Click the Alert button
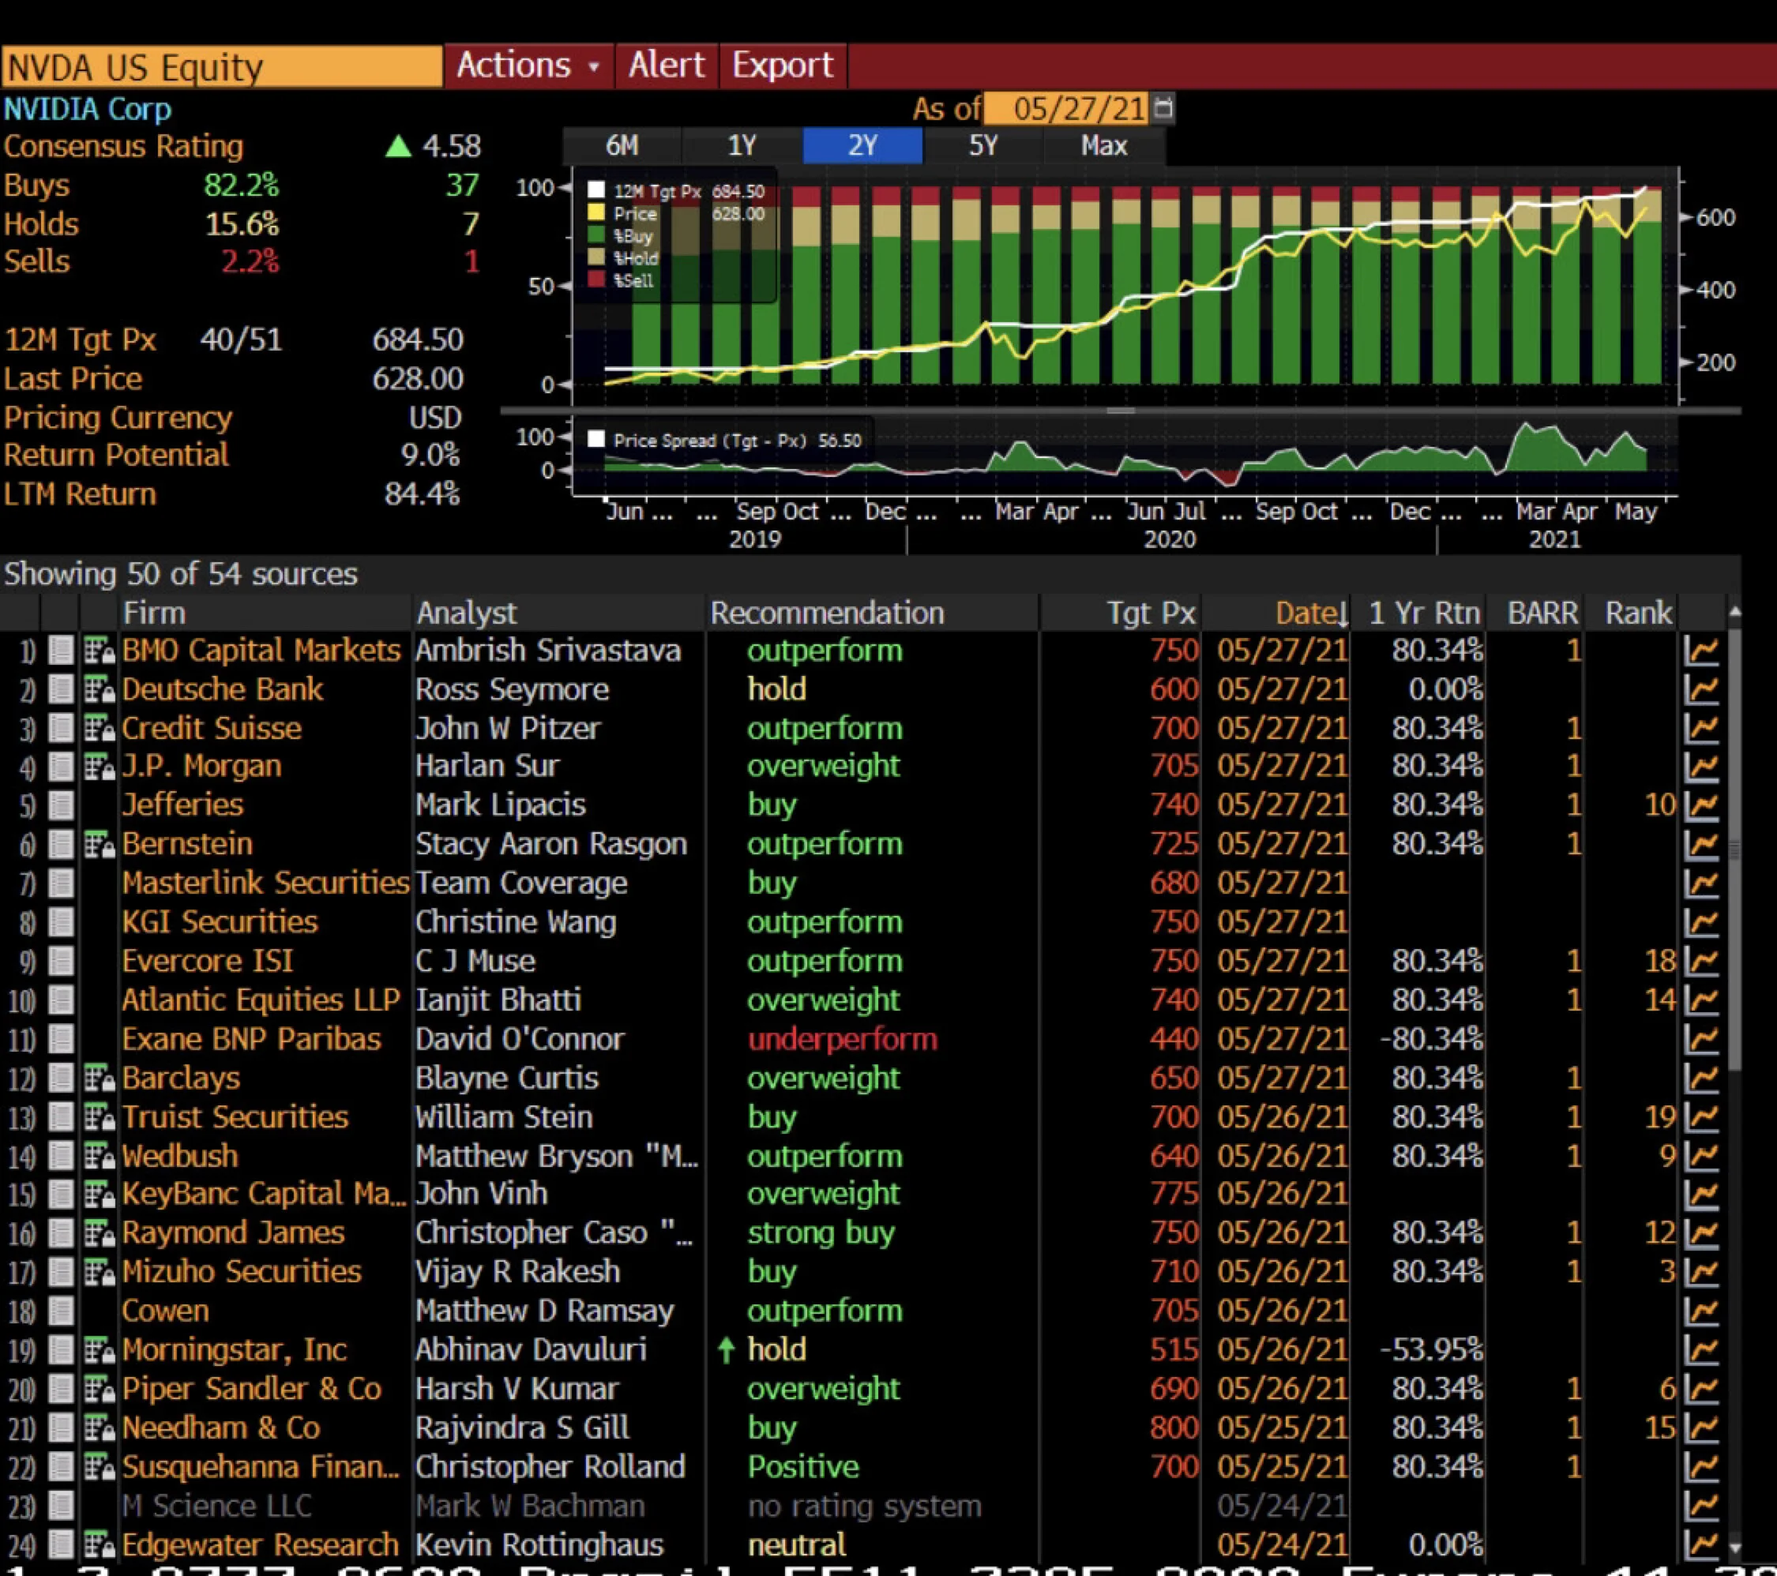The height and width of the screenshot is (1576, 1777). tap(667, 66)
